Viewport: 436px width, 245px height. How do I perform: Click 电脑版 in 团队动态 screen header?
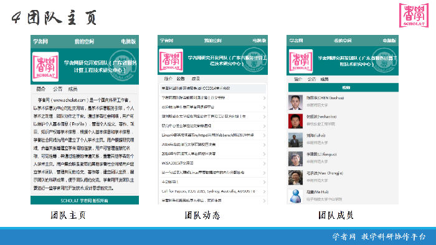click(x=259, y=41)
